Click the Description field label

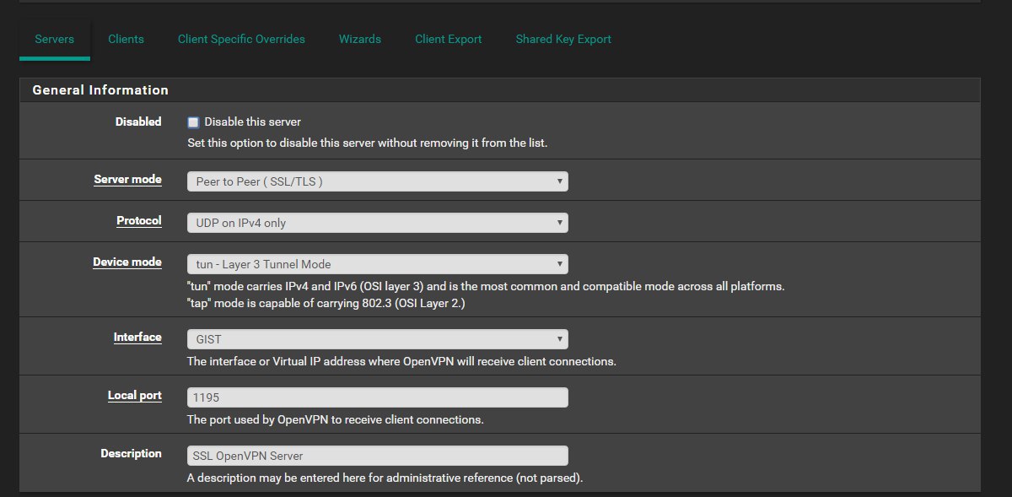pyautogui.click(x=131, y=453)
